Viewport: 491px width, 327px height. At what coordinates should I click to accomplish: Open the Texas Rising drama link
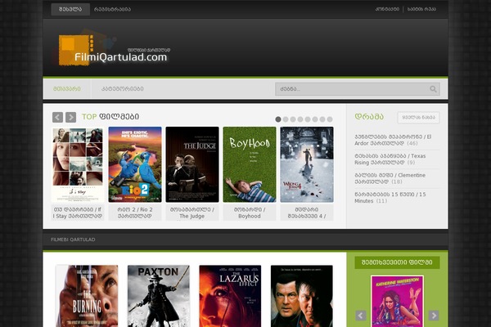coord(390,159)
